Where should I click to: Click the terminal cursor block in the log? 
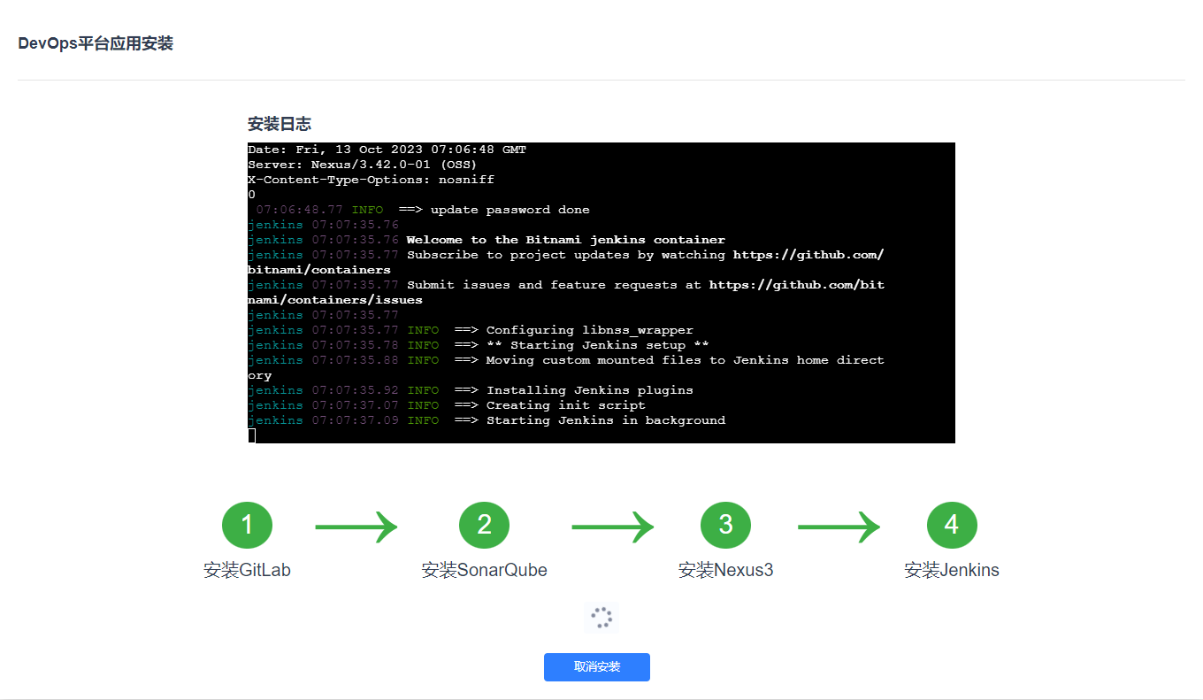point(251,435)
